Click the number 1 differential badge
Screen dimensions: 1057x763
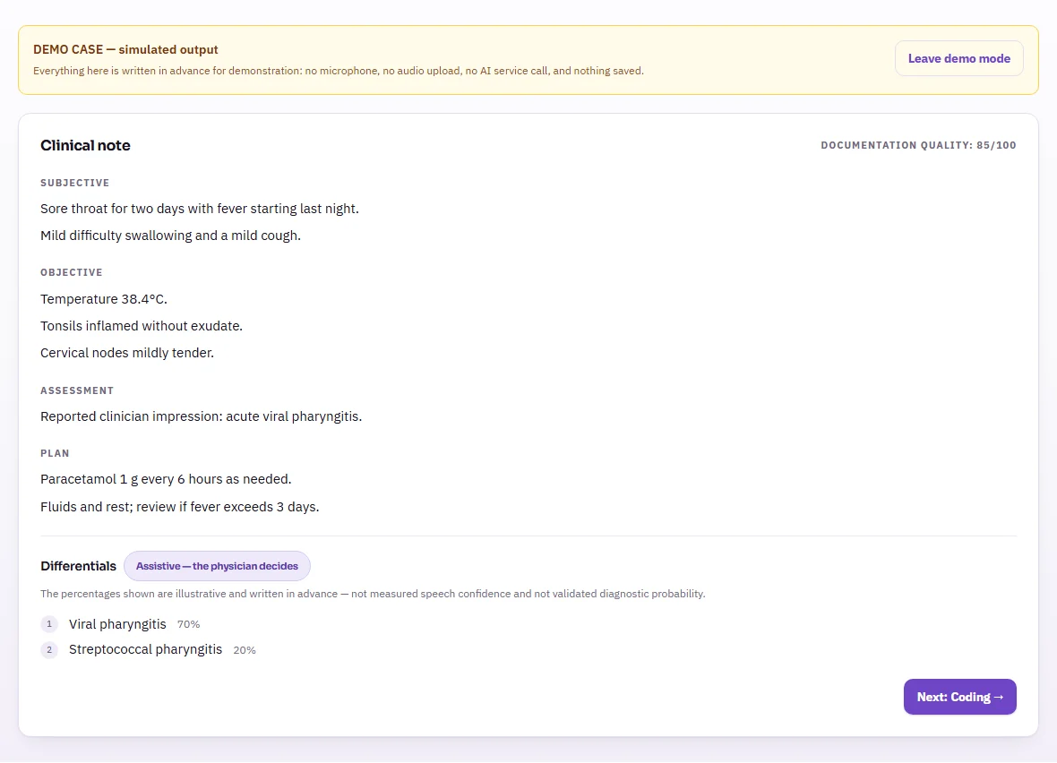click(x=49, y=624)
